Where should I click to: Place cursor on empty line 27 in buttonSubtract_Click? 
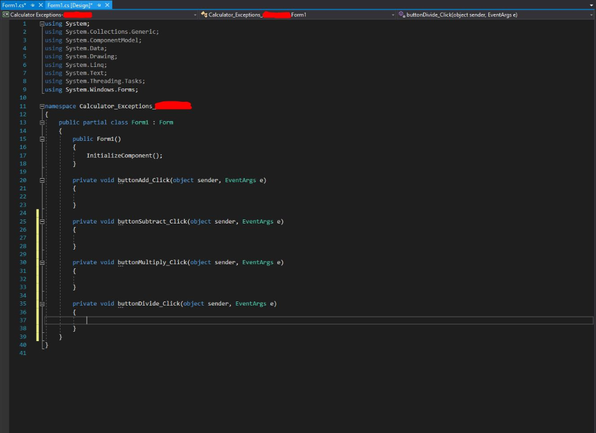[x=318, y=238]
